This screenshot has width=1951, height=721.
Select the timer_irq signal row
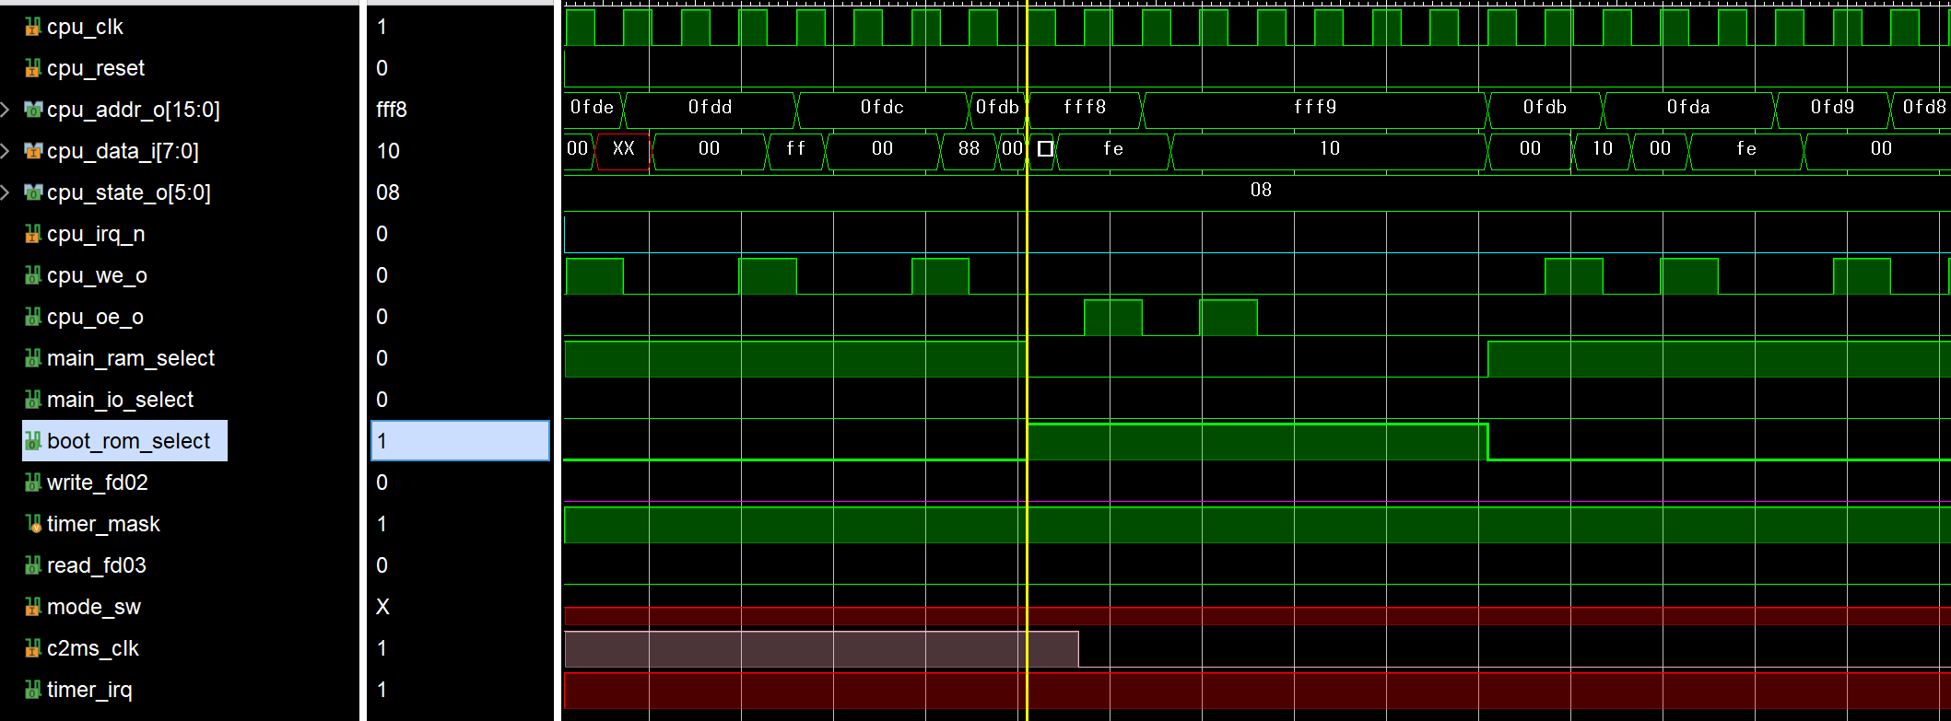pyautogui.click(x=89, y=690)
